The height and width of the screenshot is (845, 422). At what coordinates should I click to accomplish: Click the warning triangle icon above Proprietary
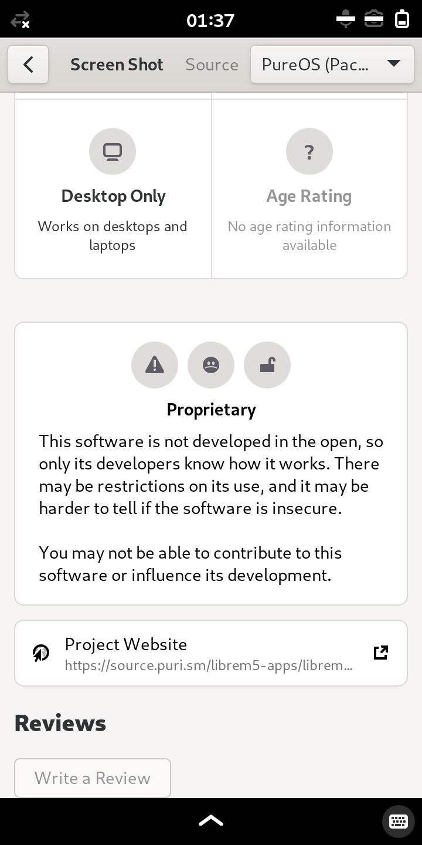point(155,365)
